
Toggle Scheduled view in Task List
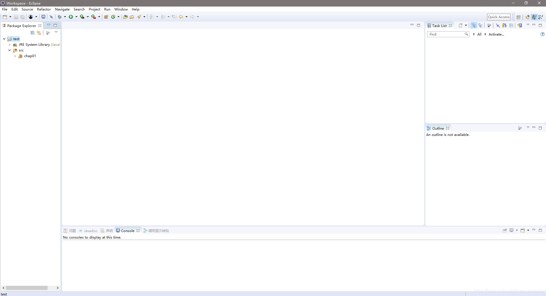pyautogui.click(x=481, y=25)
